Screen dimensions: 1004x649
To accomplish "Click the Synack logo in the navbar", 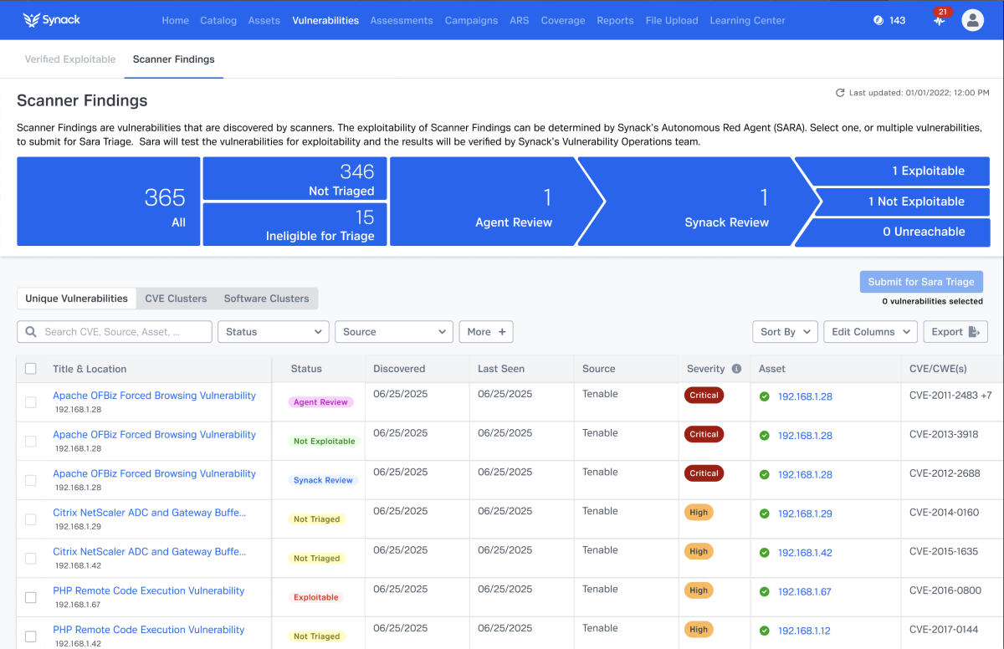I will pos(50,19).
